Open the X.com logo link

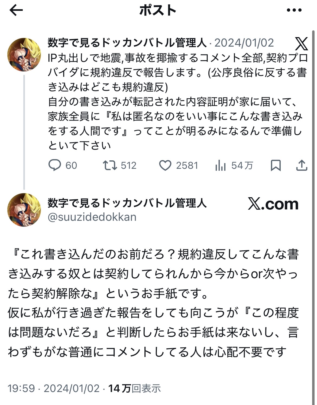pos(273,204)
